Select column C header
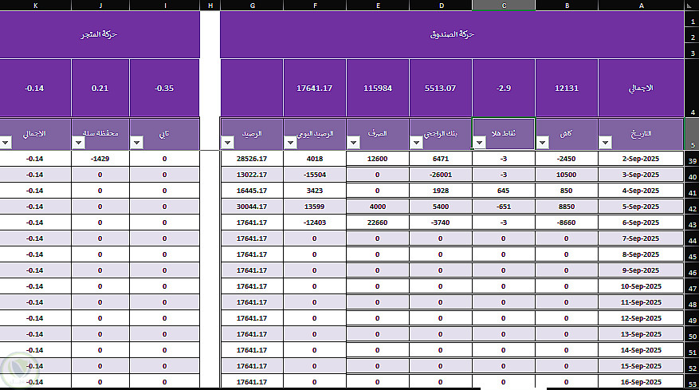 504,6
